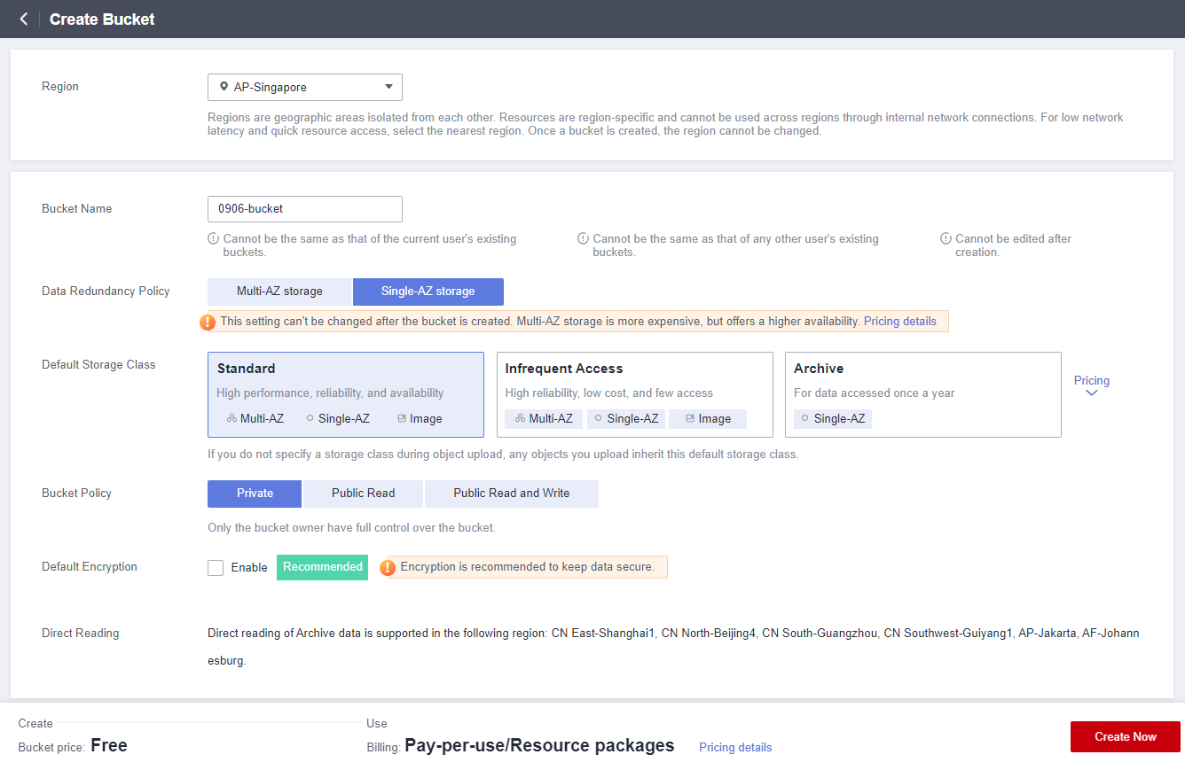Image resolution: width=1185 pixels, height=770 pixels.
Task: Open Pricing details link in billing footer
Action: click(x=734, y=747)
